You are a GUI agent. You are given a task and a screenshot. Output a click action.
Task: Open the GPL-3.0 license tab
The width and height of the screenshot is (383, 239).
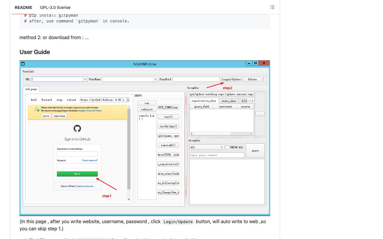pos(55,7)
